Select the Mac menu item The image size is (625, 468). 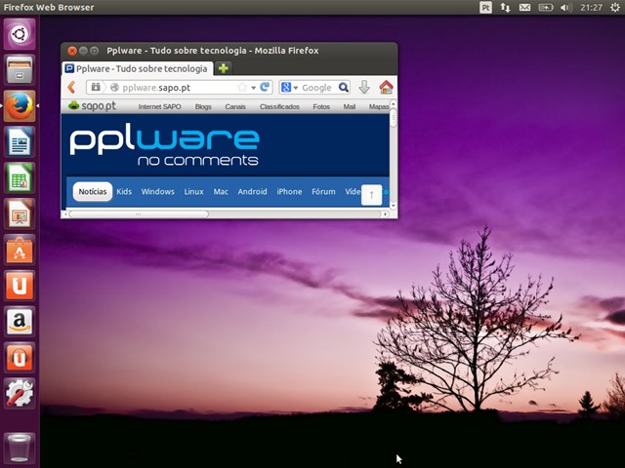[x=221, y=192]
